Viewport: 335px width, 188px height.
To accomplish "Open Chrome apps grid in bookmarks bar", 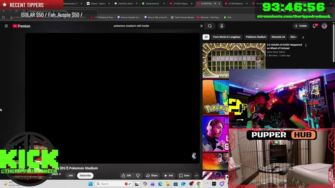I will tap(3, 17).
